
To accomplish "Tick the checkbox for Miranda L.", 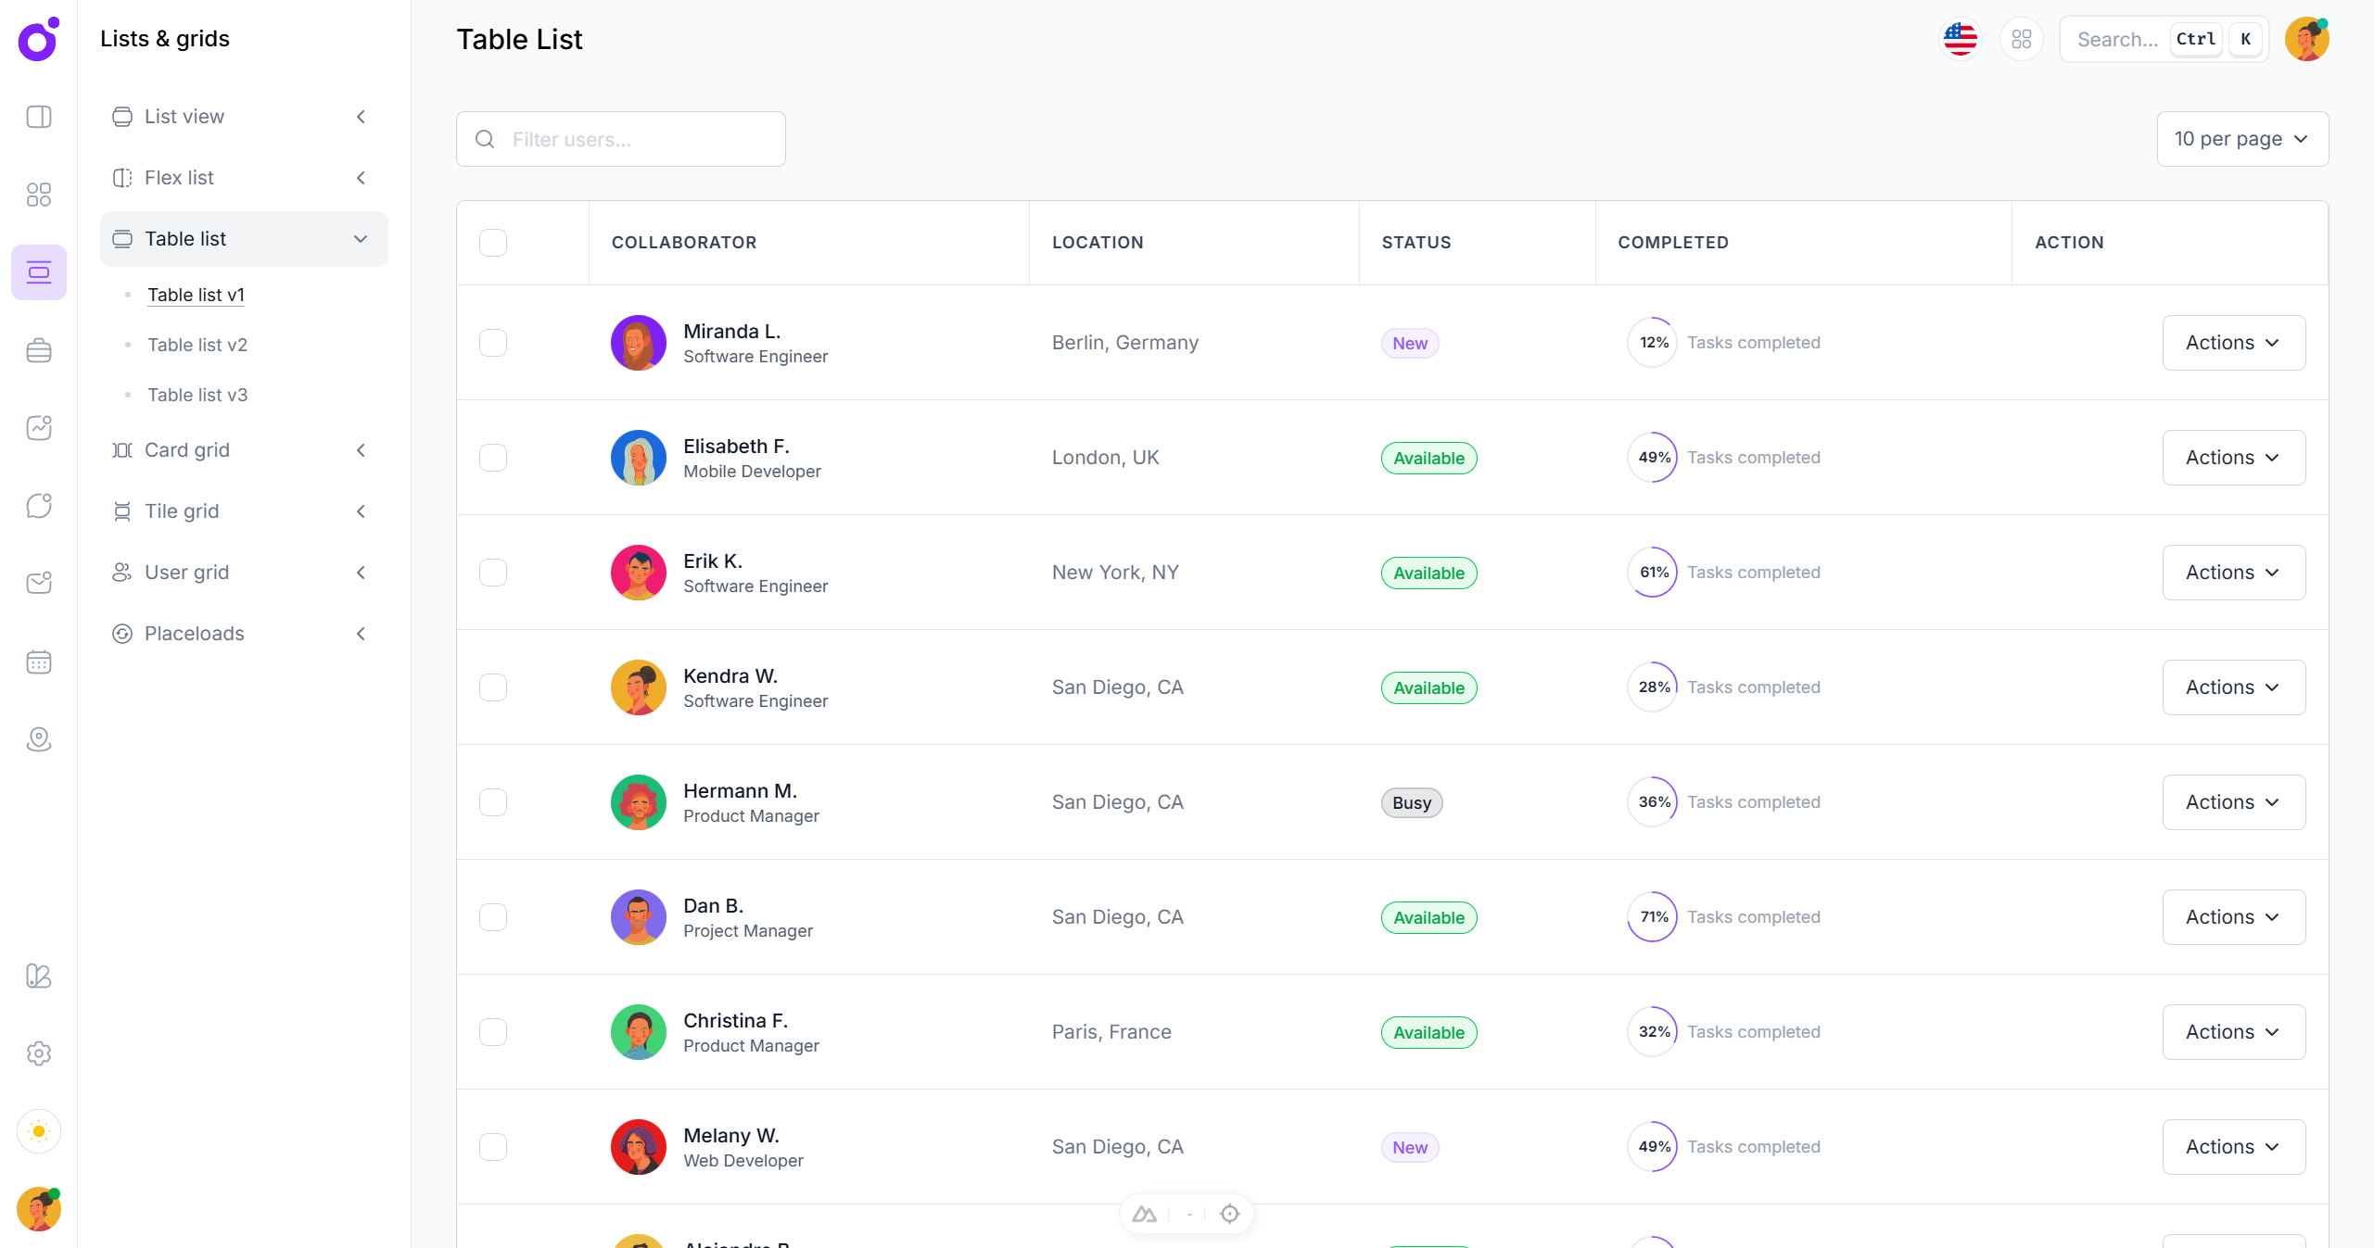I will pos(493,343).
